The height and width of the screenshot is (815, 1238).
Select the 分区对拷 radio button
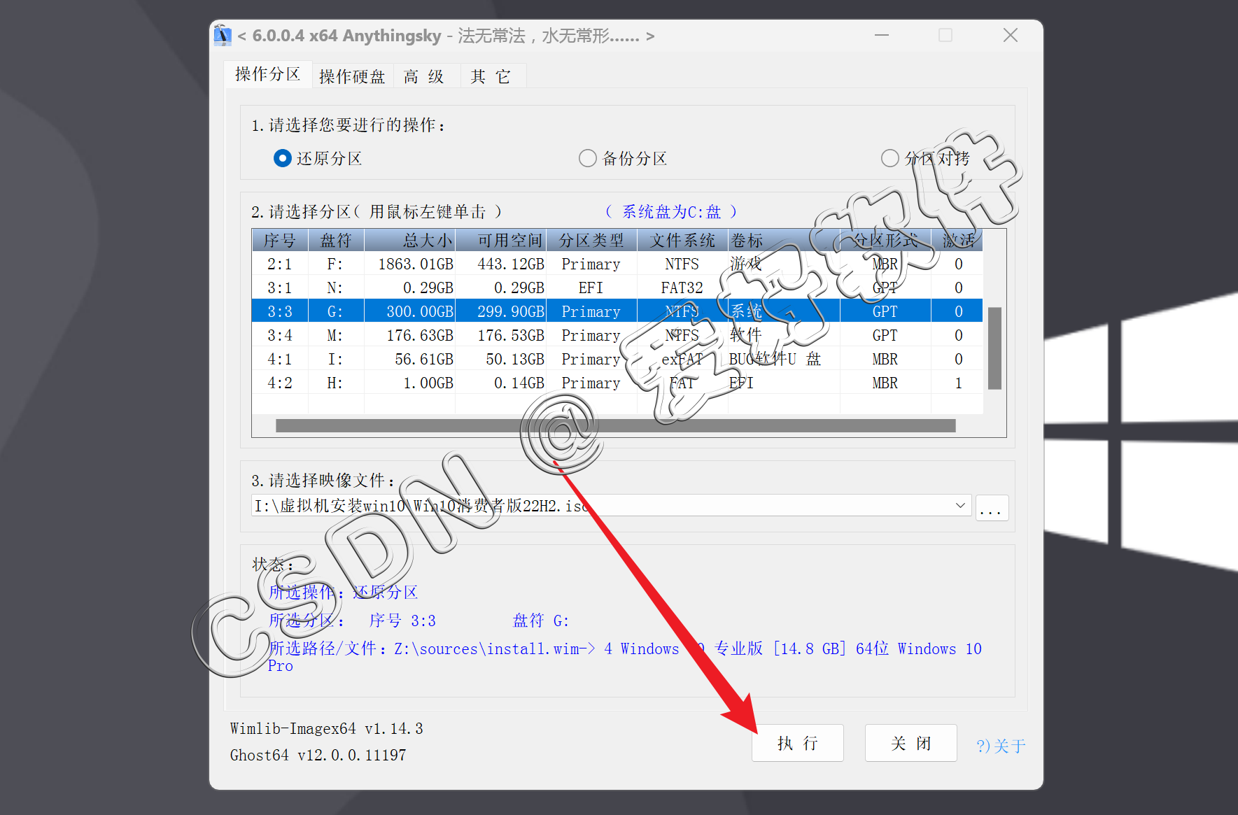pyautogui.click(x=925, y=158)
